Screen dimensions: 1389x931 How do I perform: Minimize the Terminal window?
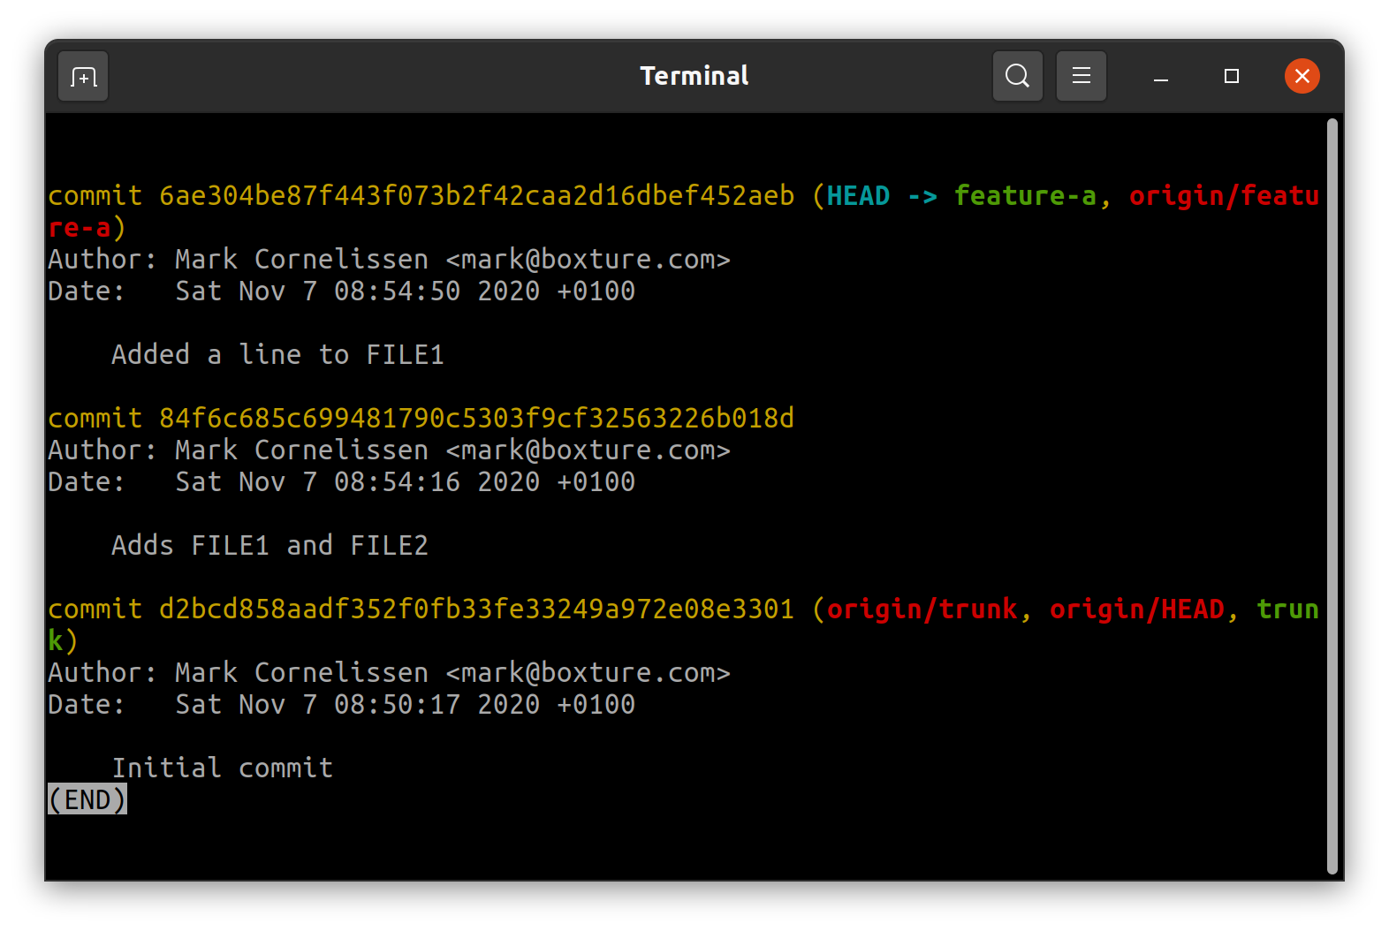[x=1161, y=77]
